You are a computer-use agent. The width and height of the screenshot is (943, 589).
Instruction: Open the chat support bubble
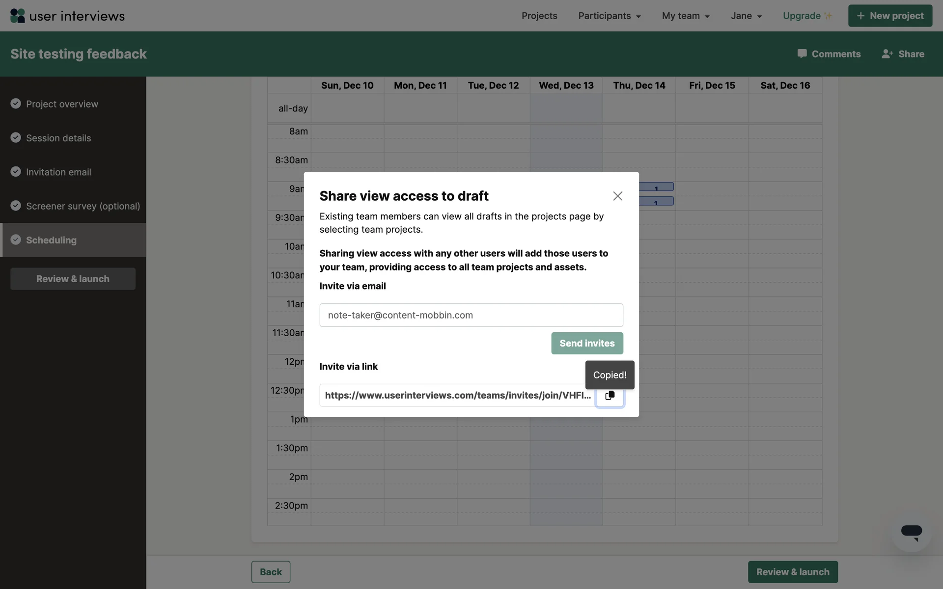point(911,532)
